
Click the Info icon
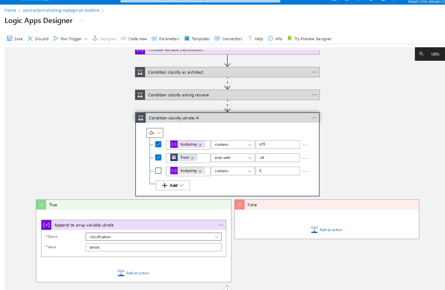pyautogui.click(x=270, y=39)
